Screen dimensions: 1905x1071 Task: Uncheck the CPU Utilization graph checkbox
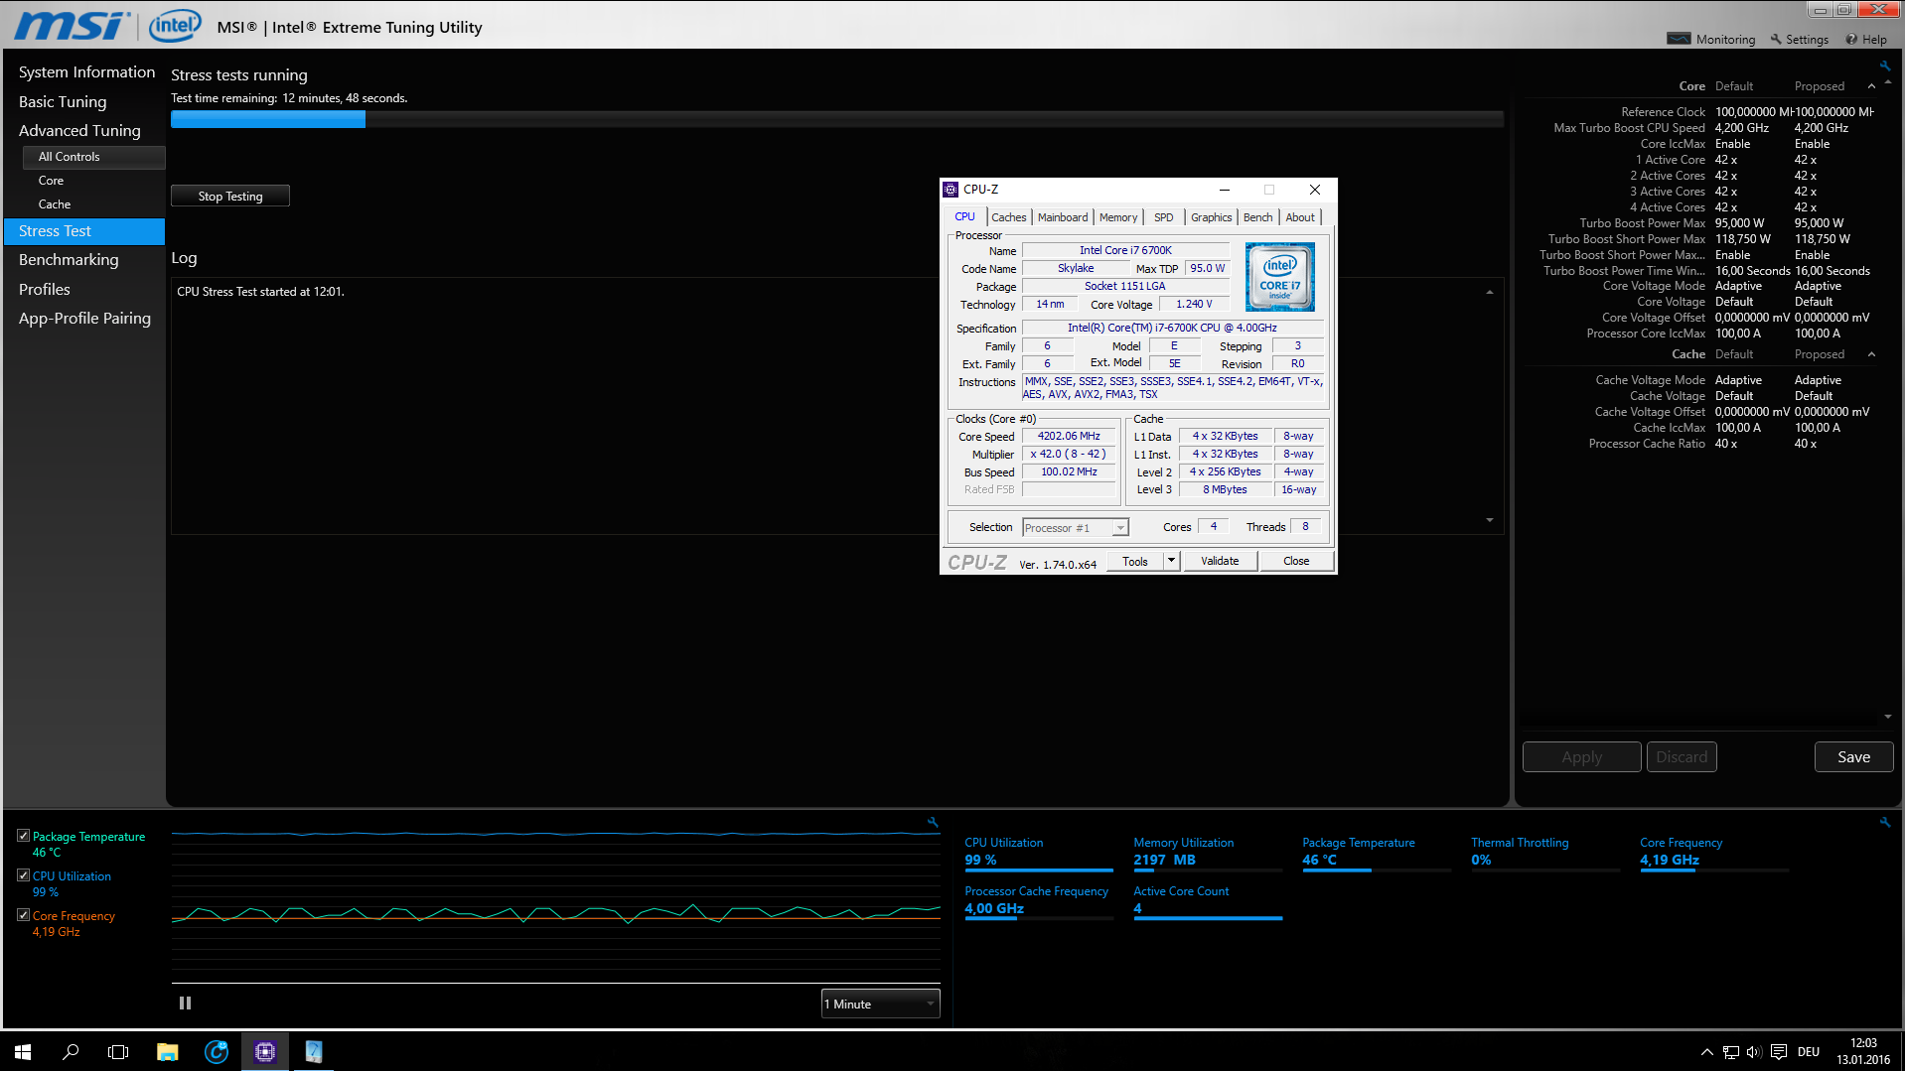(x=23, y=875)
